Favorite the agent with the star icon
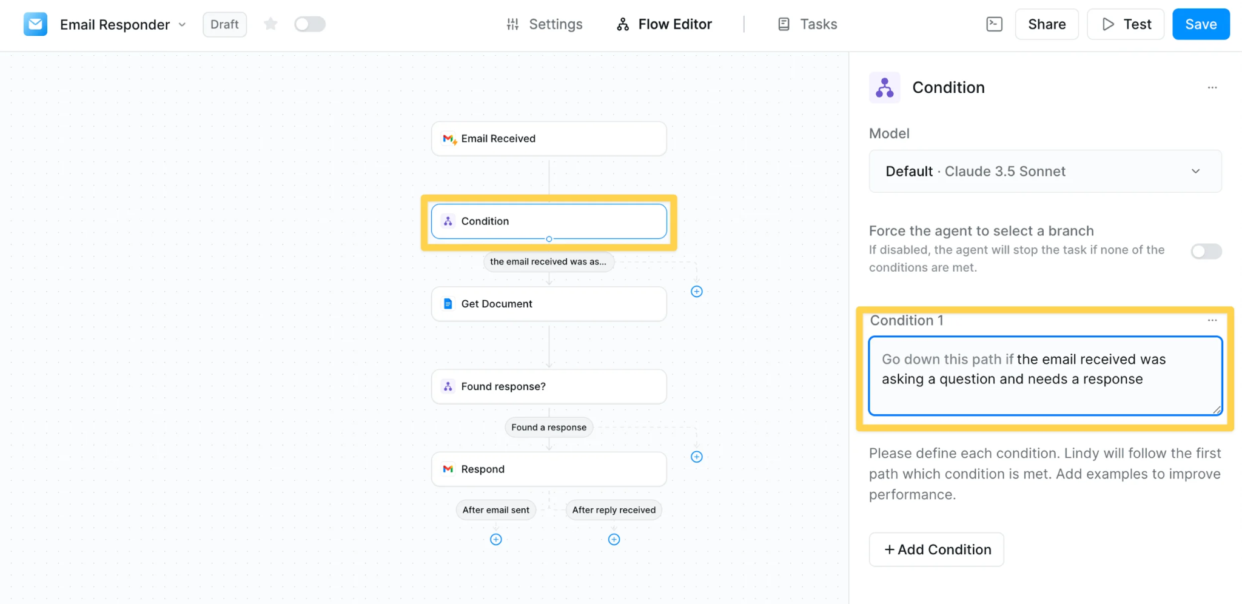Viewport: 1242px width, 604px height. pyautogui.click(x=270, y=24)
